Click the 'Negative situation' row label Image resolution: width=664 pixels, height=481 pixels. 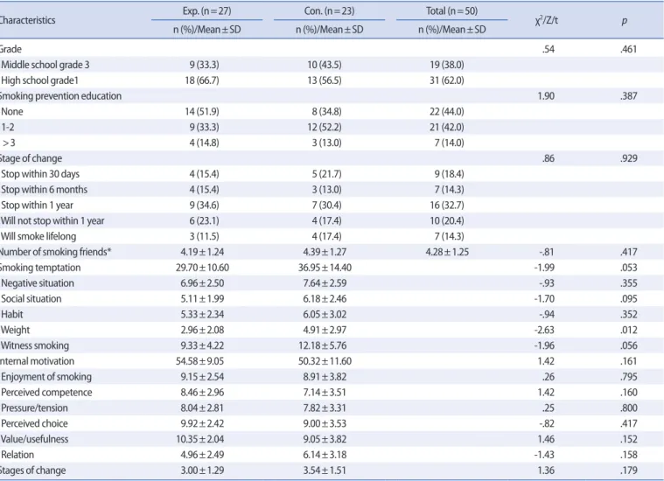click(38, 283)
